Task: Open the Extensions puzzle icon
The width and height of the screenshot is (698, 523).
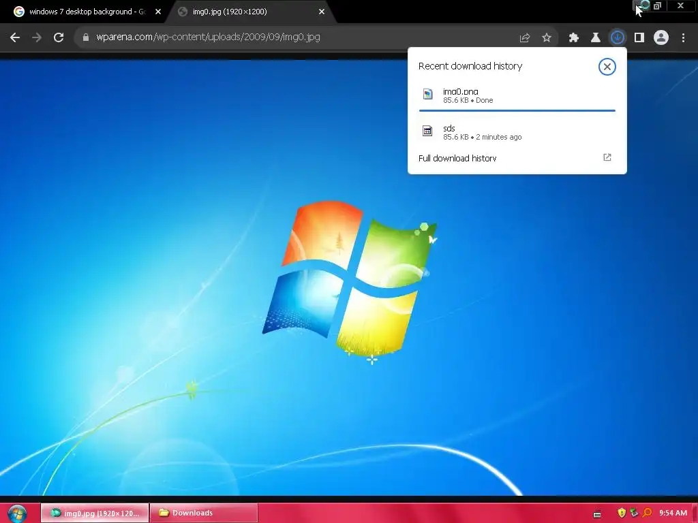Action: 574,38
